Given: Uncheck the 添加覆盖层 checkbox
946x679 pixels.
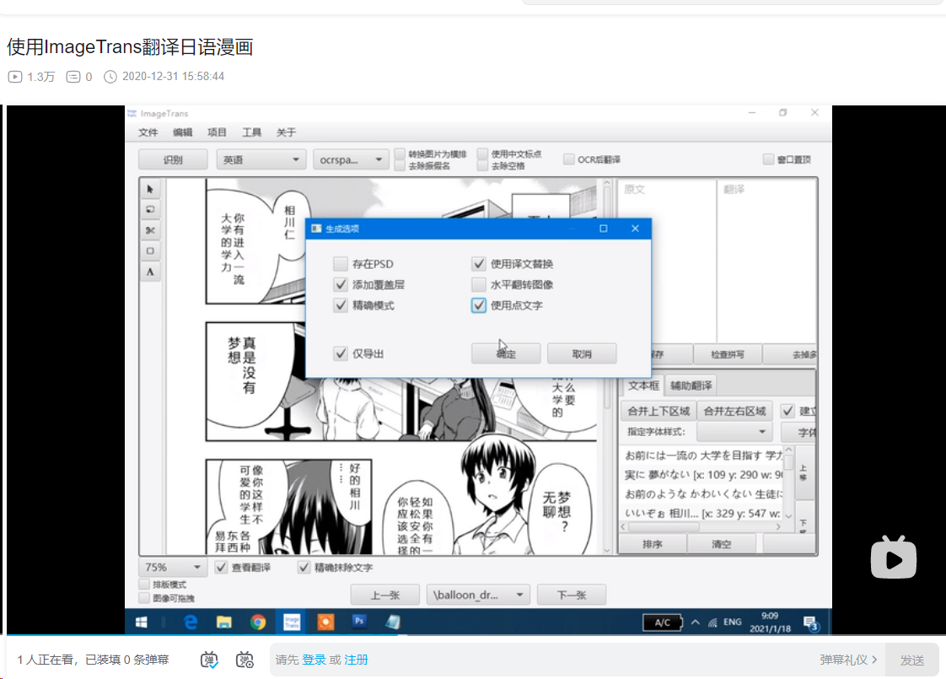Looking at the screenshot, I should (x=341, y=284).
